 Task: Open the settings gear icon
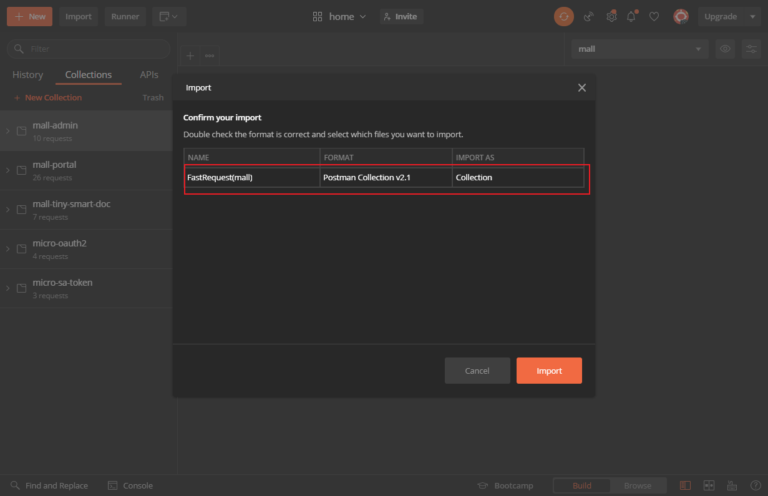point(611,17)
